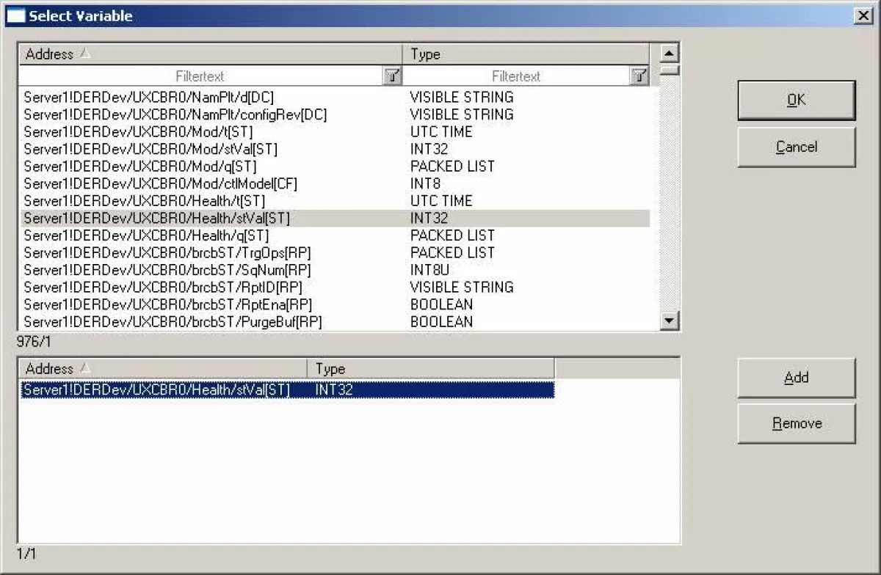Screen dimensions: 881x575
Task: Close the Select Variable dialog
Action: coord(863,15)
